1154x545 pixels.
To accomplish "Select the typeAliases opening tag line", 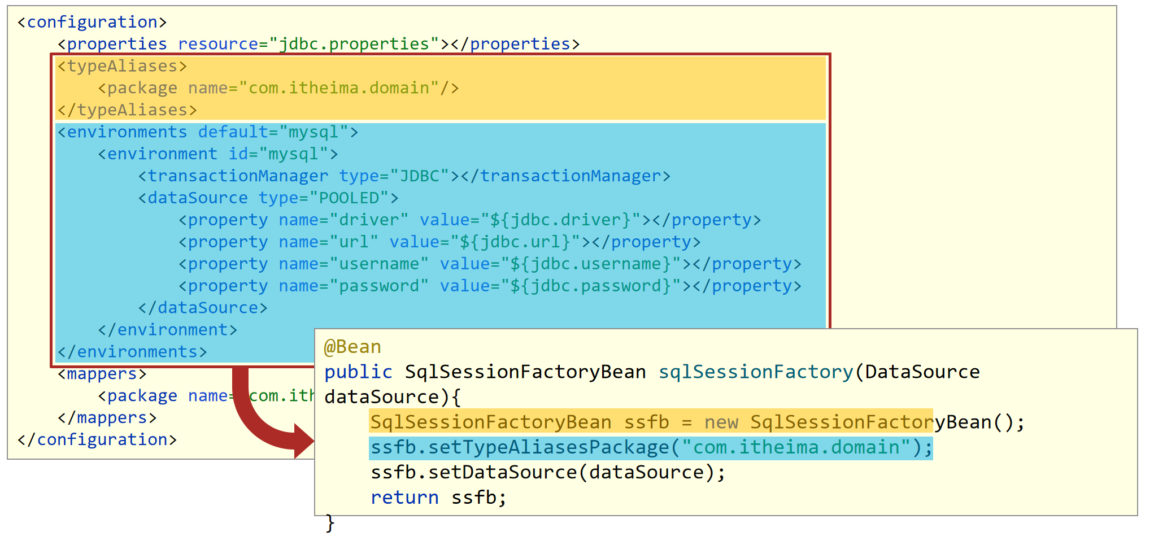I will [x=122, y=66].
